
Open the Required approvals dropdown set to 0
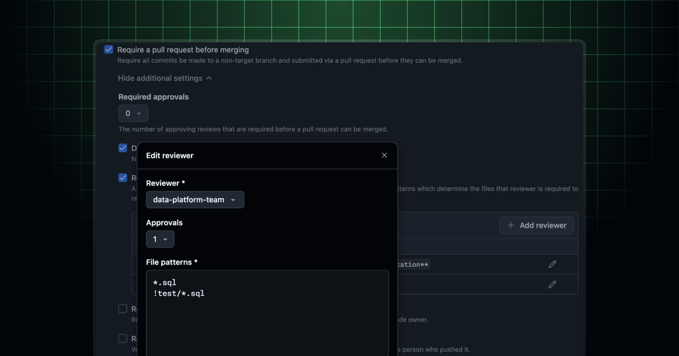(133, 114)
